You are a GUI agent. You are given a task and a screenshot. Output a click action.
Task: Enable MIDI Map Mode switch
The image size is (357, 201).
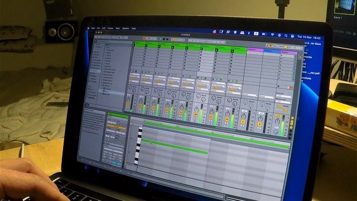pos(282,46)
